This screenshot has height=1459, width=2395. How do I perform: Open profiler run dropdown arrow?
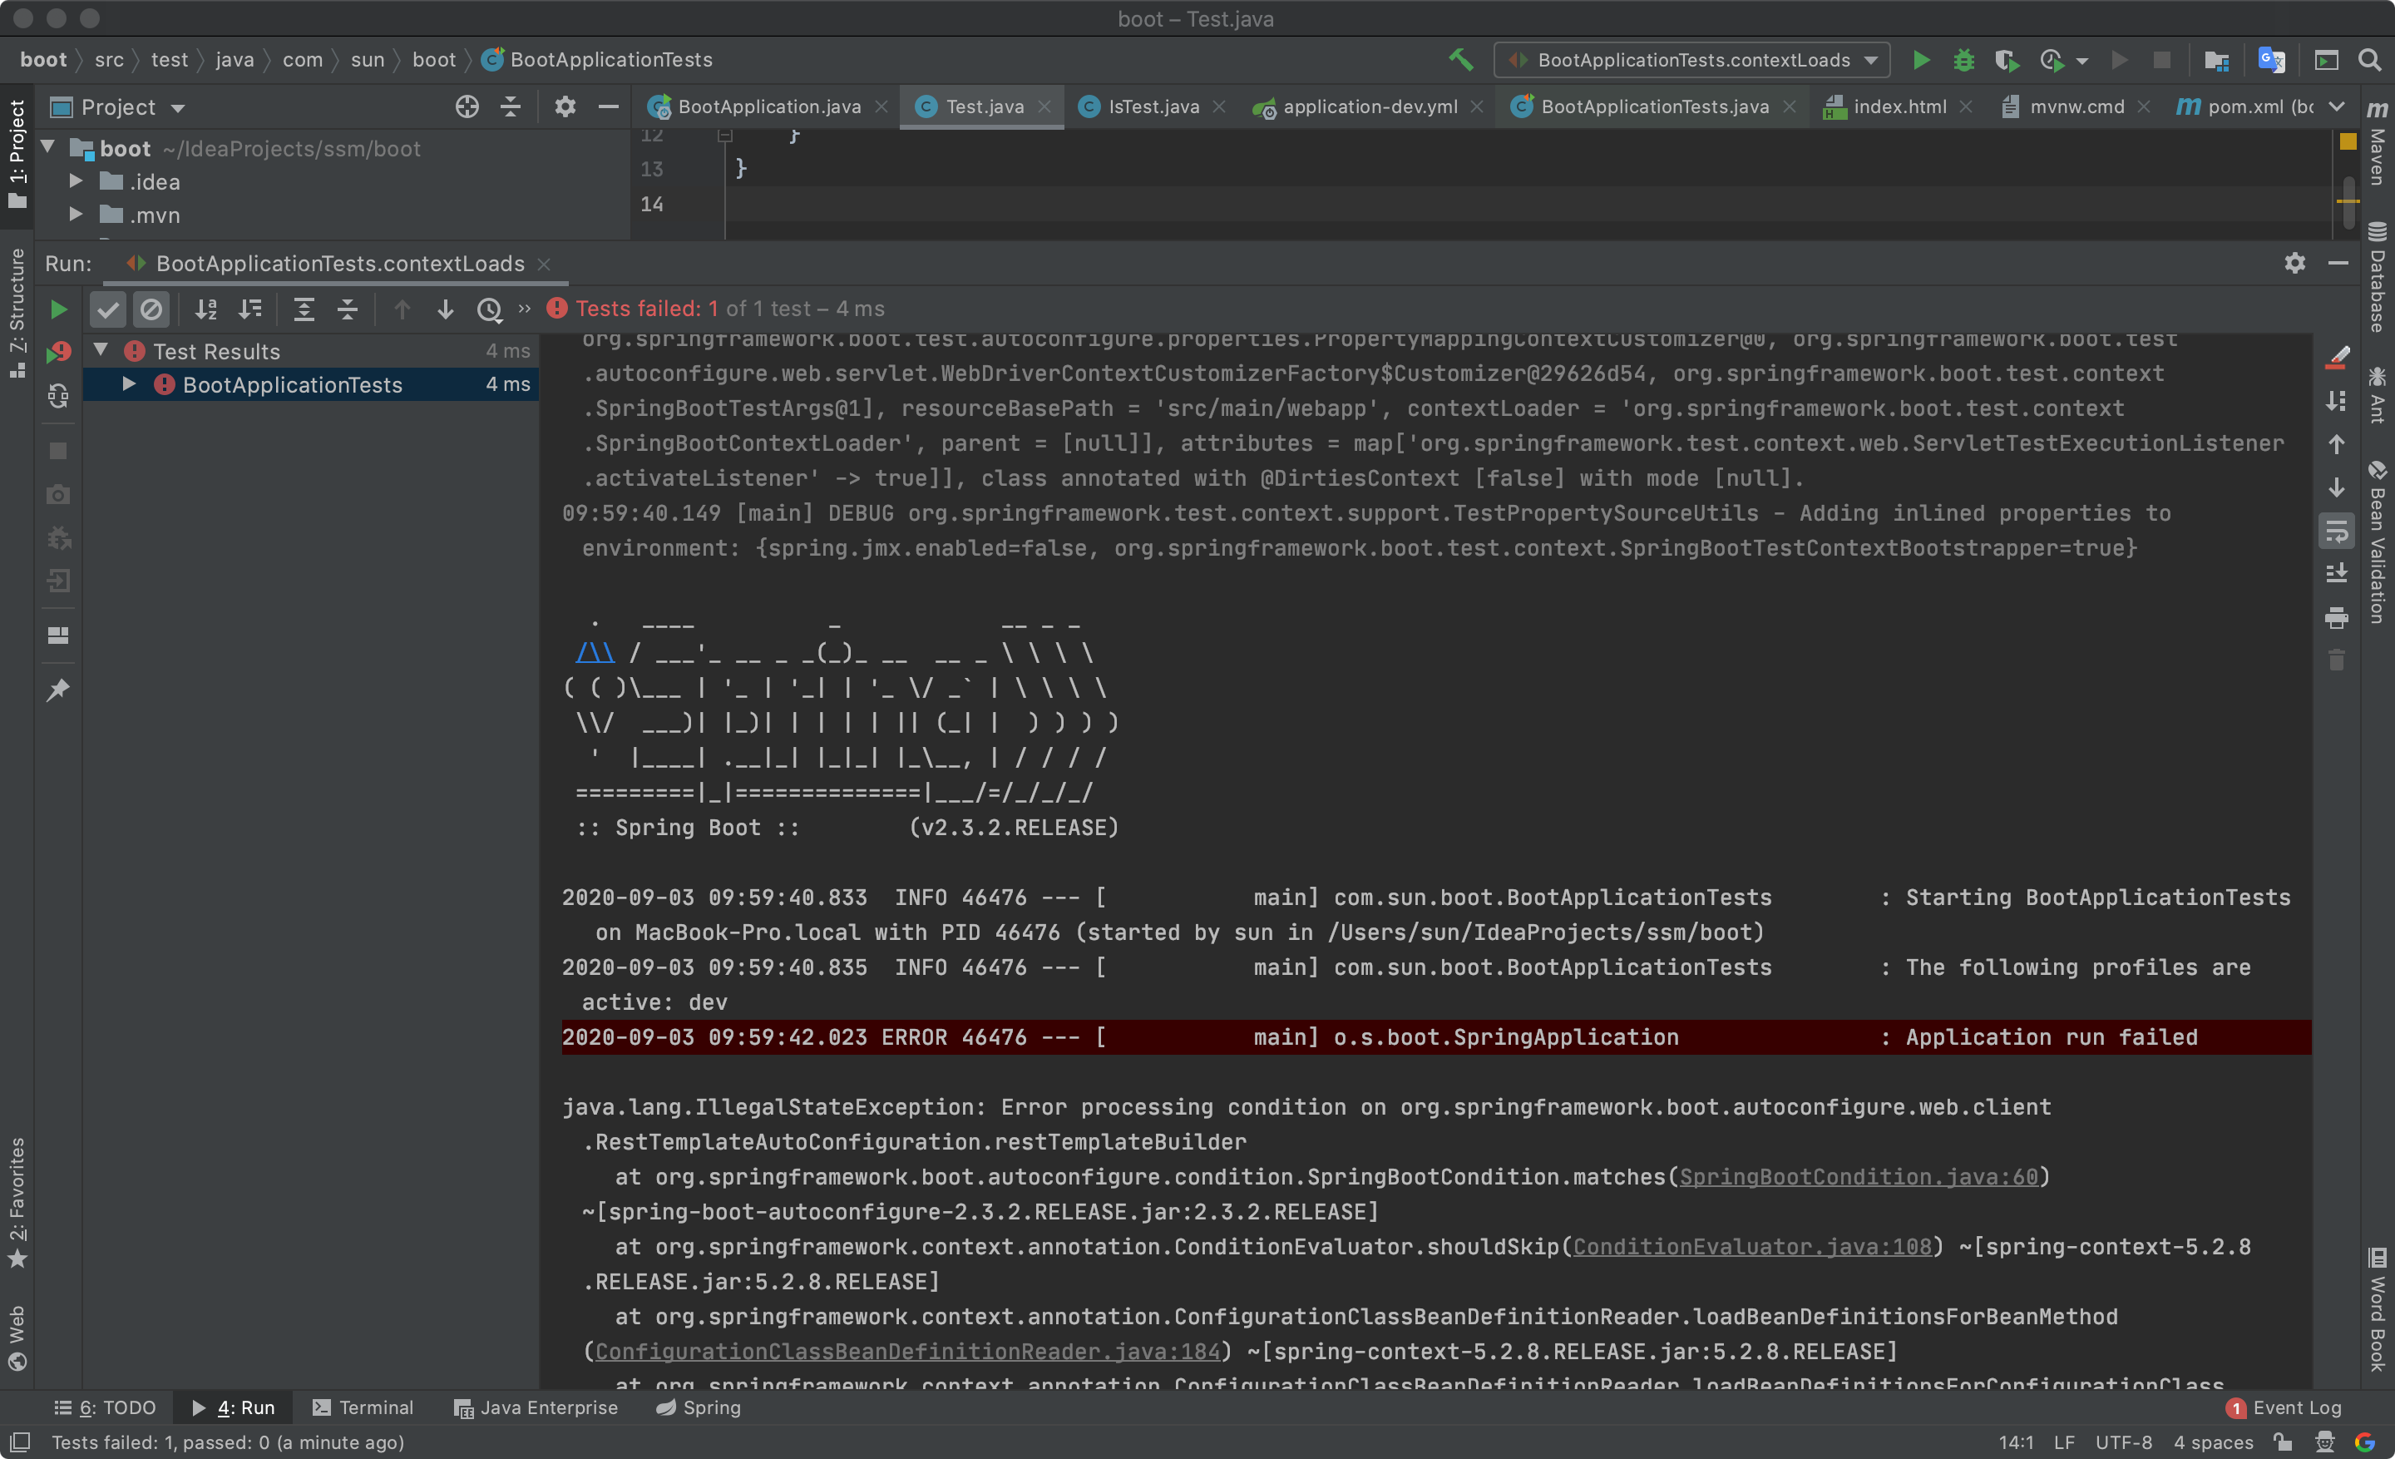(2083, 60)
